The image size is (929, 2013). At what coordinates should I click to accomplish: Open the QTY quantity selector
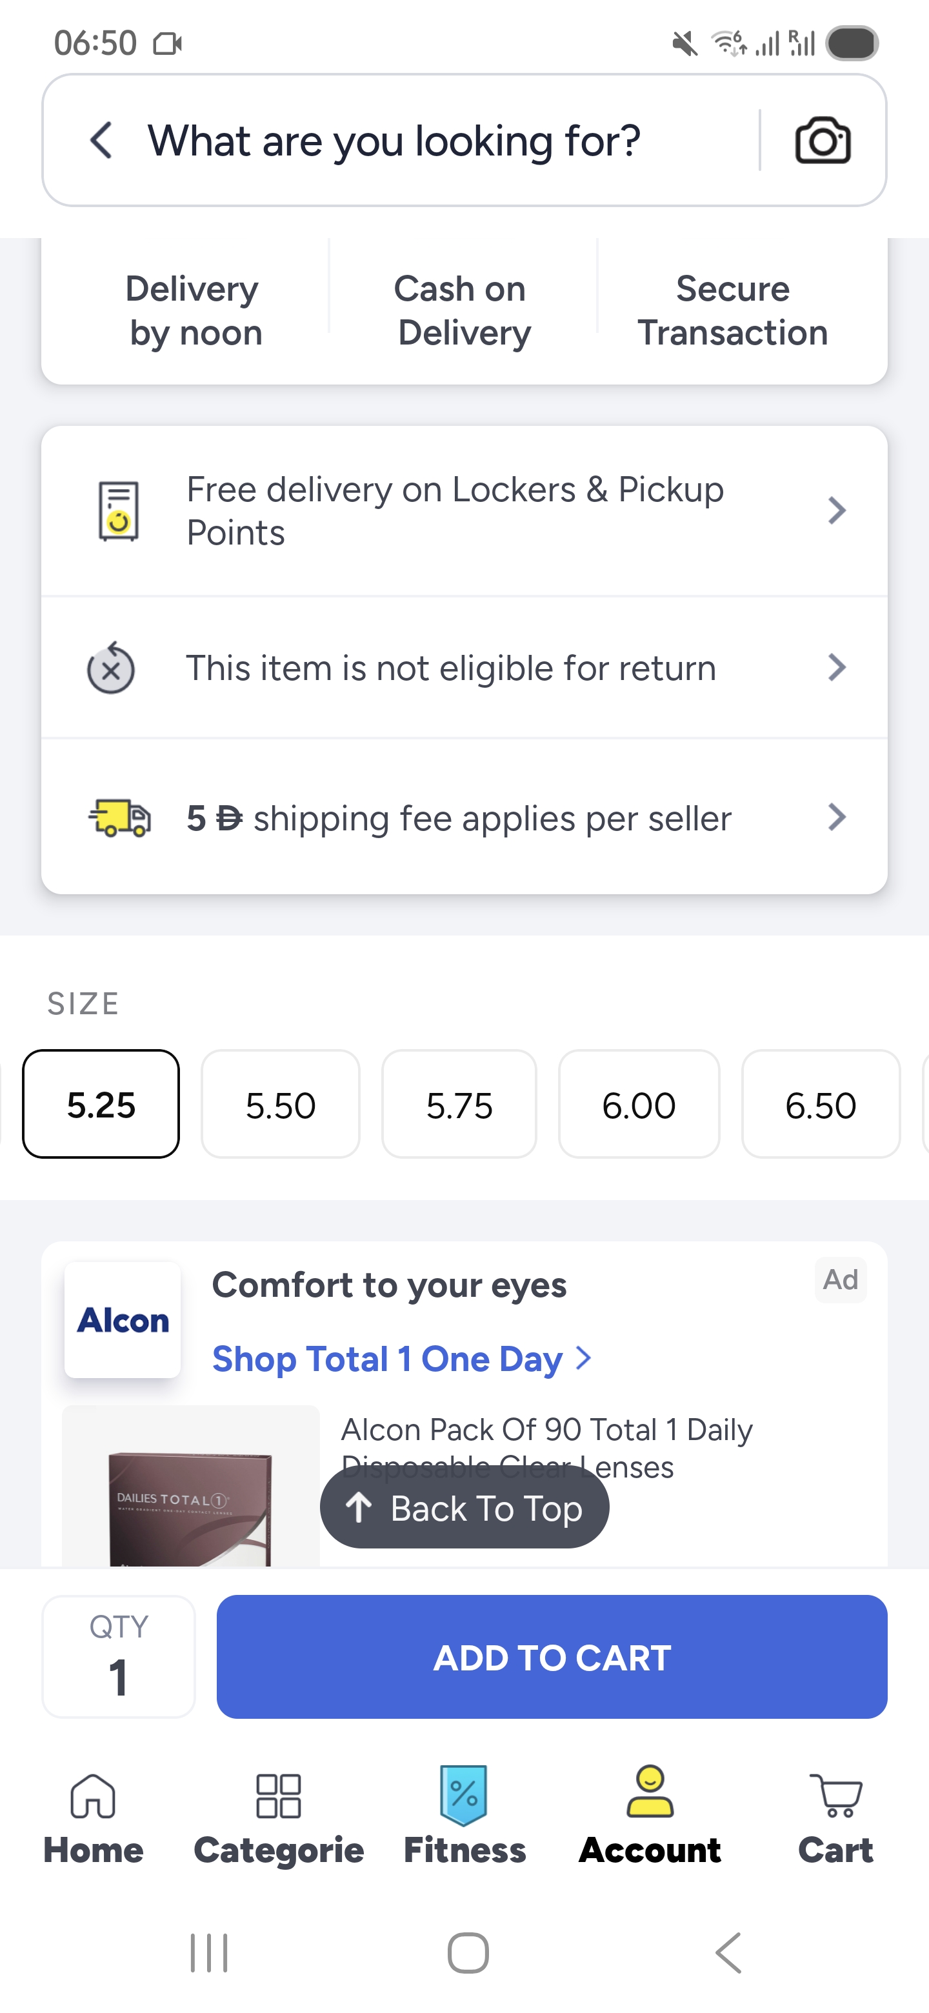coord(119,1657)
